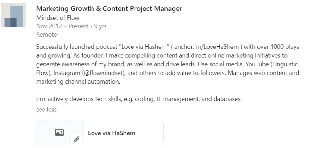The height and width of the screenshot is (148, 325).
Task: Click the 'Nov 2012 – Present' date range
Action: pos(62,26)
